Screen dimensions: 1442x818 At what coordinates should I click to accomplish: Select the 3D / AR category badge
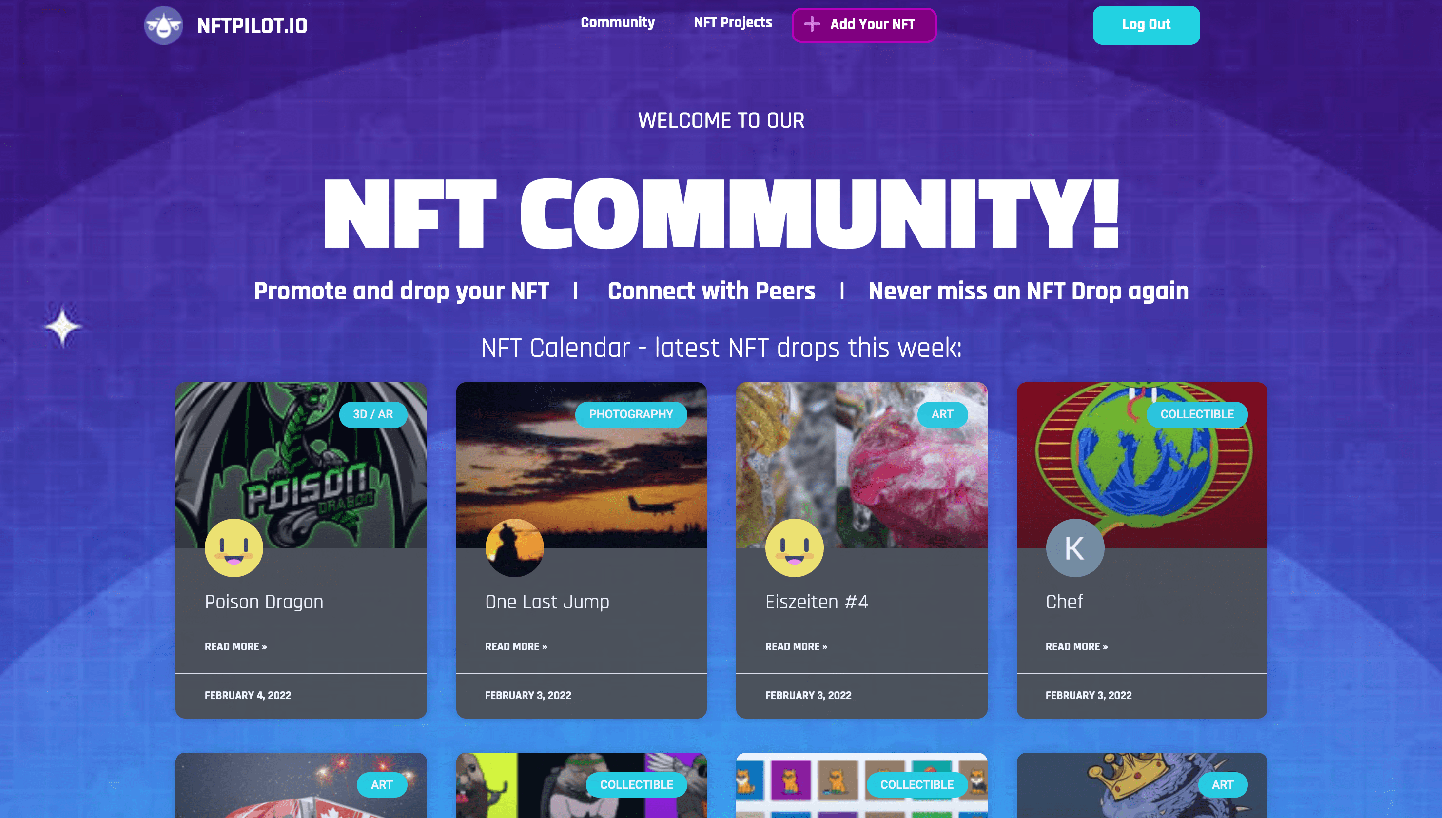coord(373,415)
